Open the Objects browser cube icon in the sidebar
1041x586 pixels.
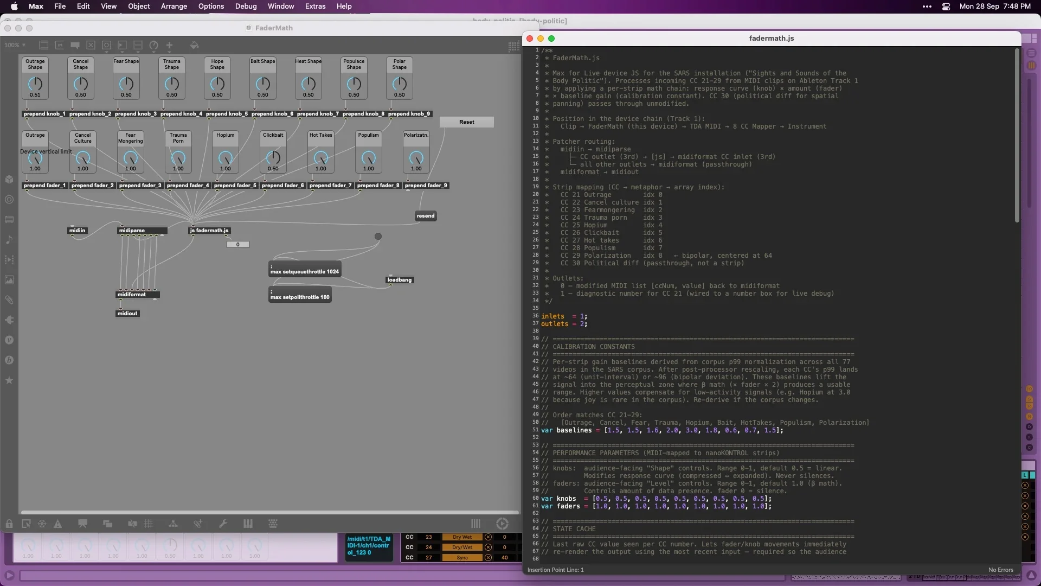click(9, 180)
